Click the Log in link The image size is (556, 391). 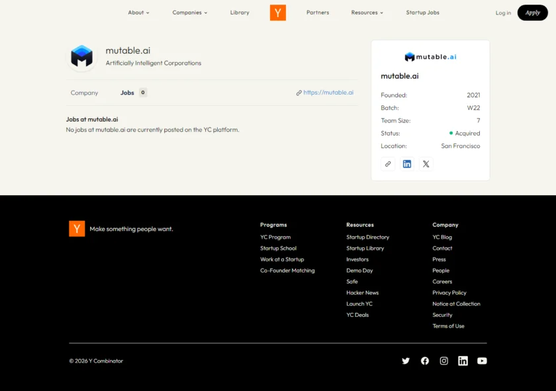(x=503, y=12)
